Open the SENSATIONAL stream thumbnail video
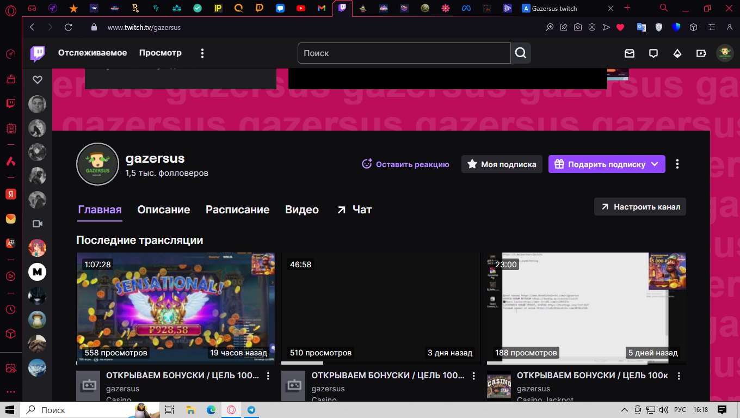The height and width of the screenshot is (418, 740). tap(175, 308)
